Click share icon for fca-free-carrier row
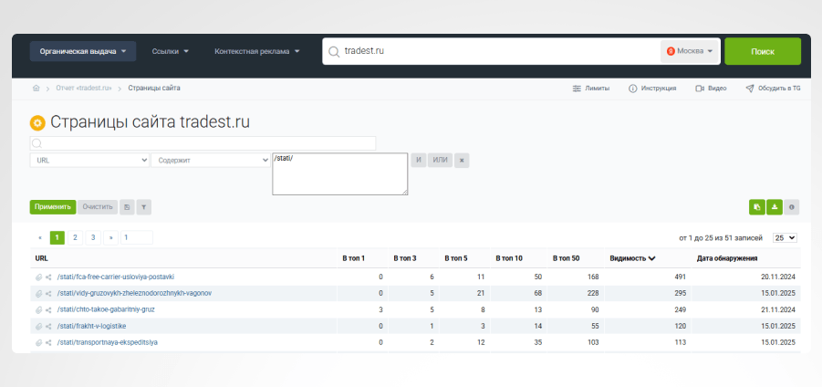822x387 pixels. tap(48, 277)
